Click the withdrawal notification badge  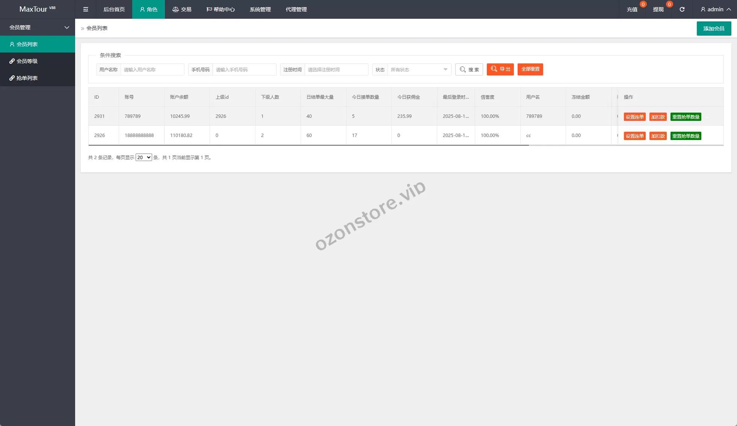[669, 5]
